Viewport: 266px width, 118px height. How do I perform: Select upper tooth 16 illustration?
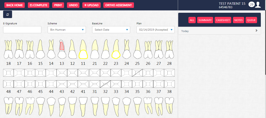[30, 49]
